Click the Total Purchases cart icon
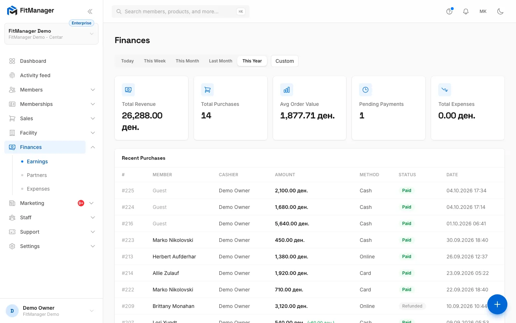 point(207,90)
